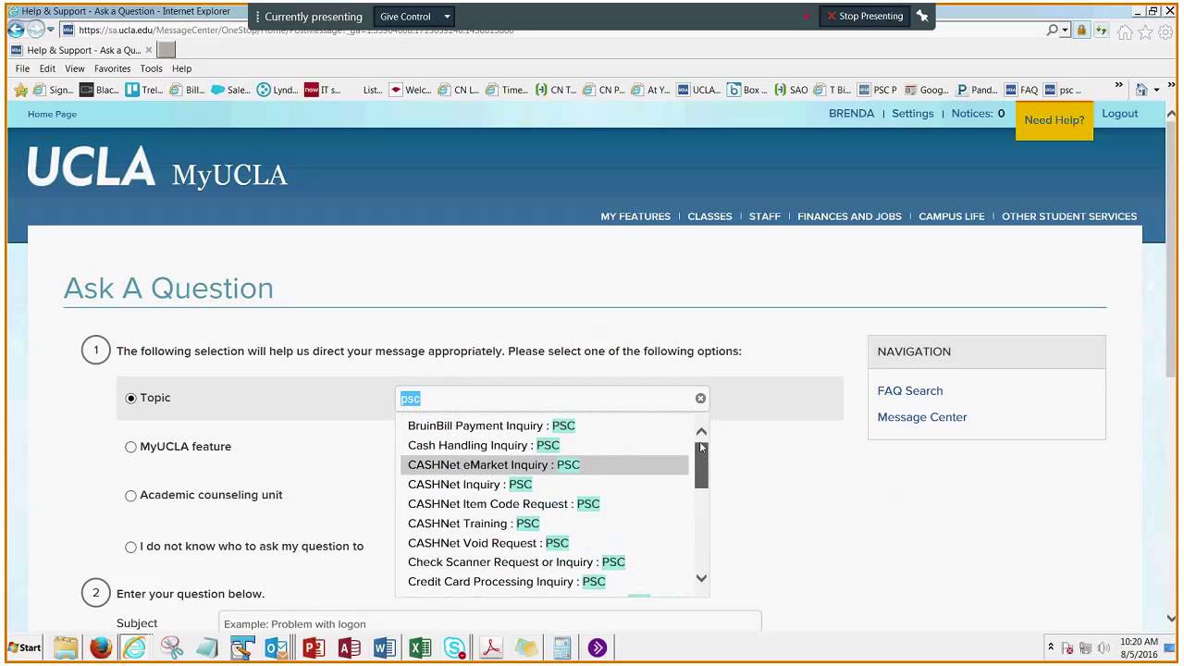Expand the favorites bar overflow chevron
This screenshot has width=1184, height=666.
tap(1118, 86)
